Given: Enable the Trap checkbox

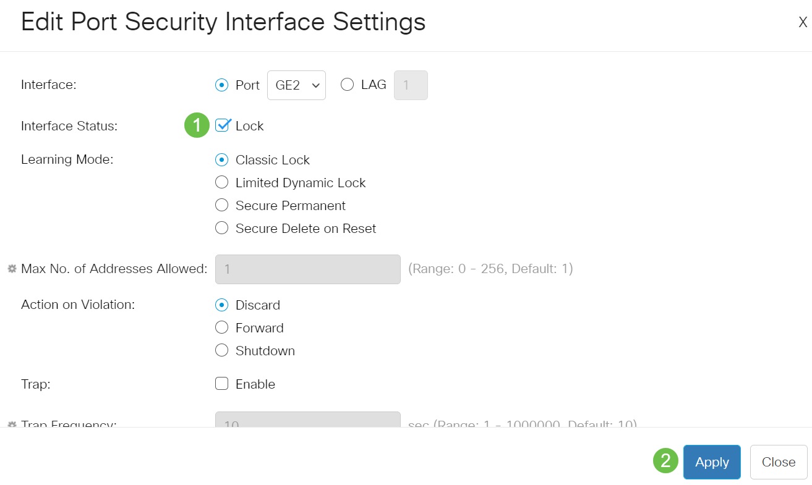Looking at the screenshot, I should [221, 384].
